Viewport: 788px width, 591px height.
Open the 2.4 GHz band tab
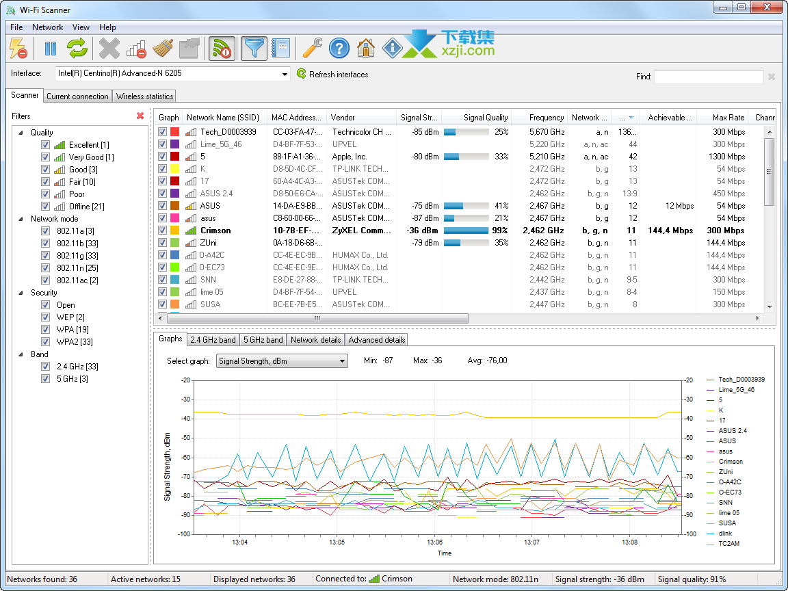[213, 340]
